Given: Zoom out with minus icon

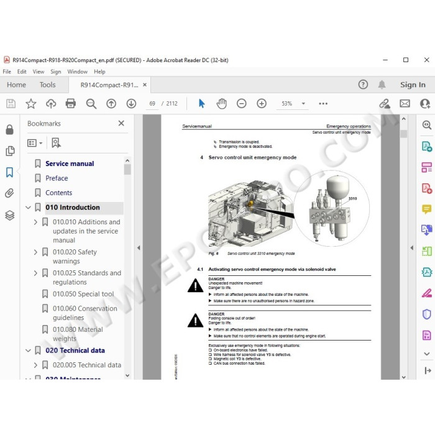Looking at the screenshot, I should click(241, 104).
